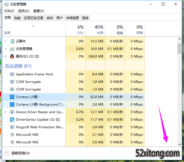
Task: Select the Cortana (小娜) process row
Action: click(74, 97)
